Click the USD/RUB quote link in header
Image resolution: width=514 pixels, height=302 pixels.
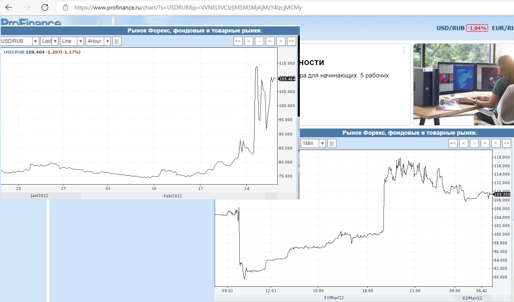[450, 28]
